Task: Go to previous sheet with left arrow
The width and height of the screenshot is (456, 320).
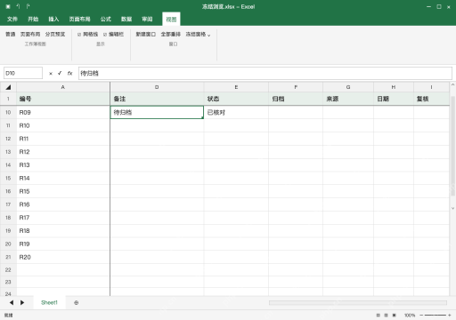Action: click(x=12, y=302)
